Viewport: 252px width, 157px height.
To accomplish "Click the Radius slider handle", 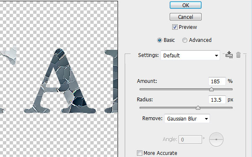I will [198, 108].
